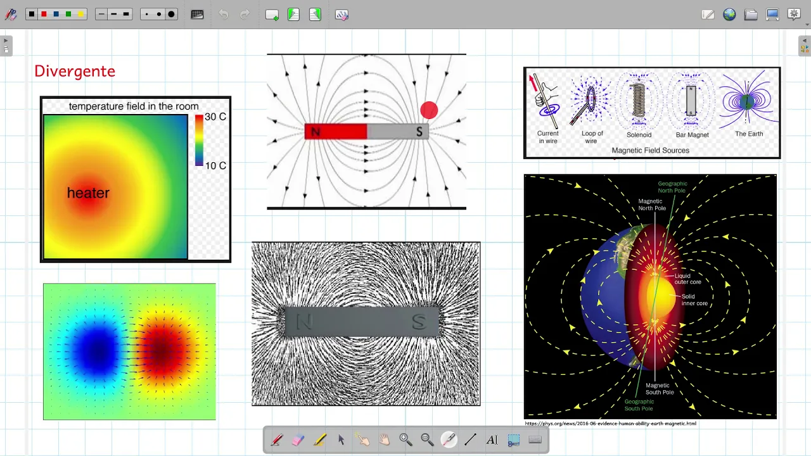
Task: Select the yellow pen color
Action: pos(80,14)
